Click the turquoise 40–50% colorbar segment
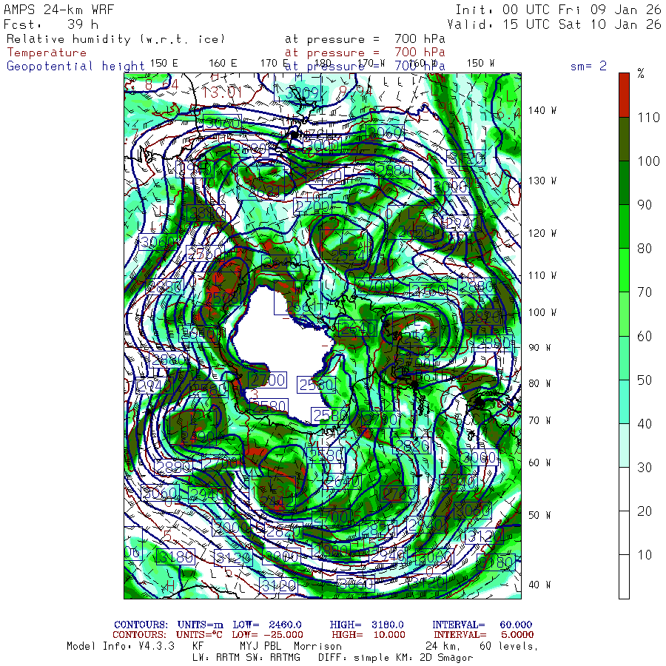666x666 pixels. pyautogui.click(x=624, y=401)
